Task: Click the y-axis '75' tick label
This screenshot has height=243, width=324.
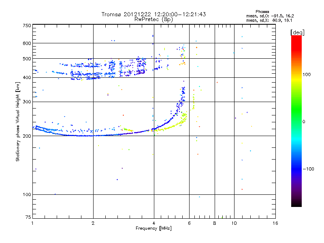Action: 28,217
